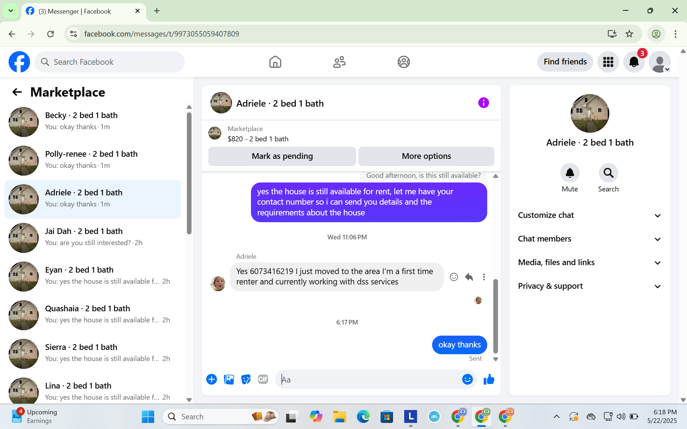The image size is (687, 429).
Task: Open the Friends icon in top navigation
Action: [x=339, y=62]
